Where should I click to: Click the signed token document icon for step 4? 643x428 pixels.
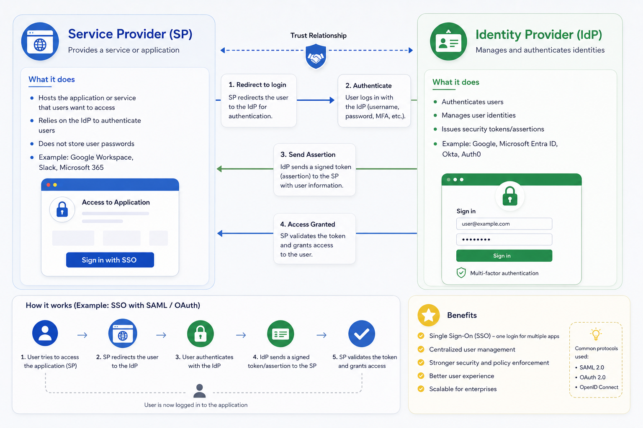coord(280,334)
